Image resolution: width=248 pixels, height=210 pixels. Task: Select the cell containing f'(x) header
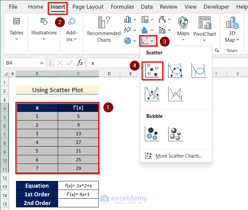(78, 108)
